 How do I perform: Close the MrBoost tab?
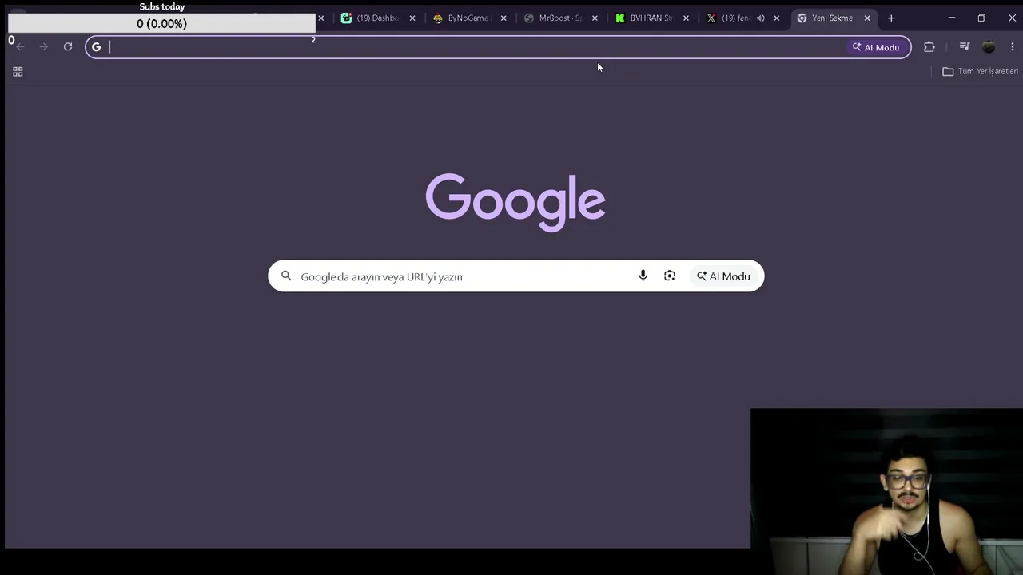[595, 18]
